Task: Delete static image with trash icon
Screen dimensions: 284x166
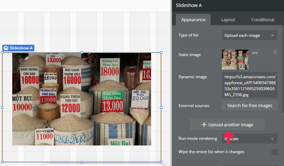Action: coord(275,52)
